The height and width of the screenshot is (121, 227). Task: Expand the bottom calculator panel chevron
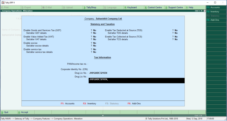coord(103,116)
